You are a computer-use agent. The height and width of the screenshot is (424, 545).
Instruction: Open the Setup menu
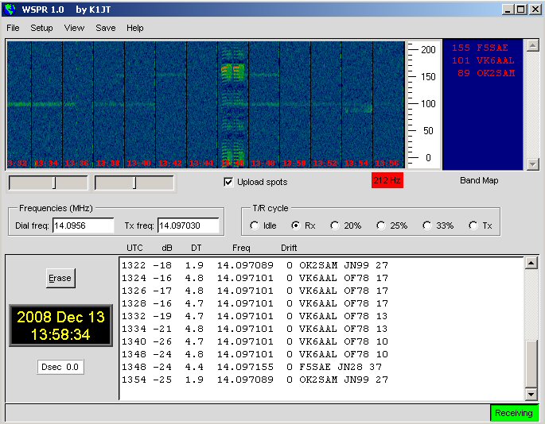[x=41, y=28]
